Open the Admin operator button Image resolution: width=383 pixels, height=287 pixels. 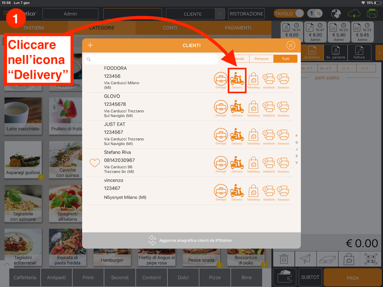70,14
